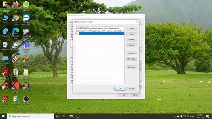Image resolution: width=212 pixels, height=119 pixels.
Task: Cancel the Edit environment variable dialog
Action: (132, 89)
